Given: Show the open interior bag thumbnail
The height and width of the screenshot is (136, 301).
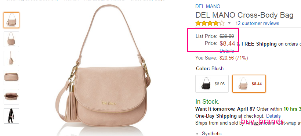Looking at the screenshot, I should (11, 97).
